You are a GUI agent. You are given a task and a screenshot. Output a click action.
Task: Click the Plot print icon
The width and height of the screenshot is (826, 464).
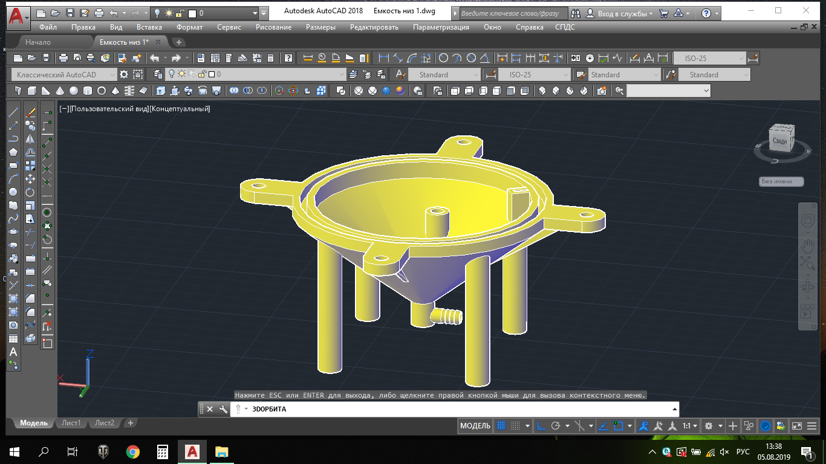pos(63,59)
